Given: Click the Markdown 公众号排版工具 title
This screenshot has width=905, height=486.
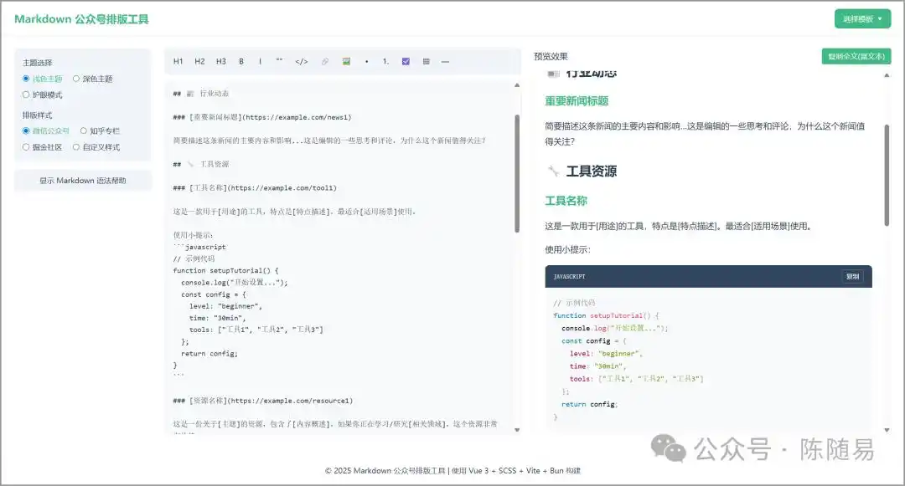Looking at the screenshot, I should pos(82,18).
